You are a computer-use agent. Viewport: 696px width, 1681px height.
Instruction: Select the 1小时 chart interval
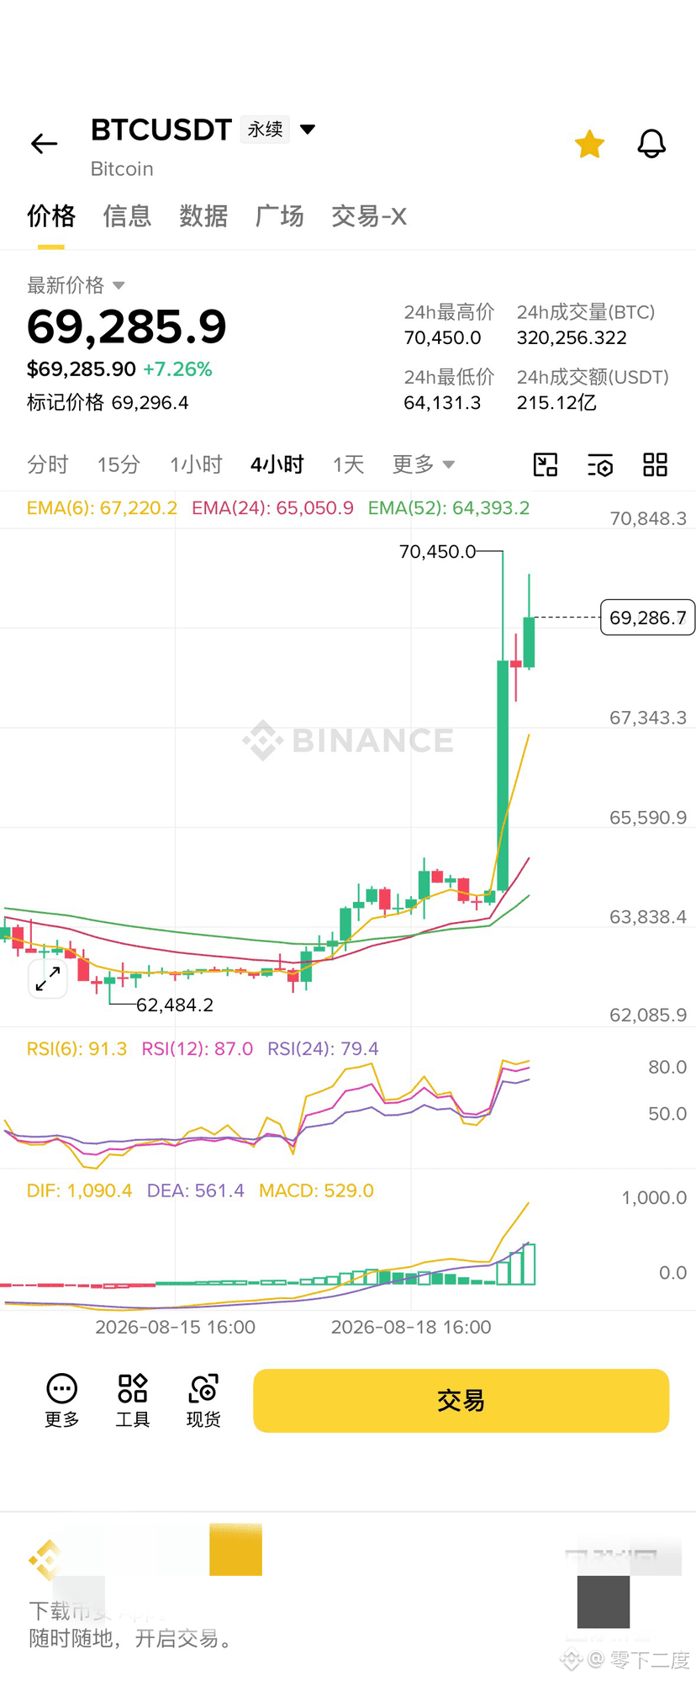point(196,464)
